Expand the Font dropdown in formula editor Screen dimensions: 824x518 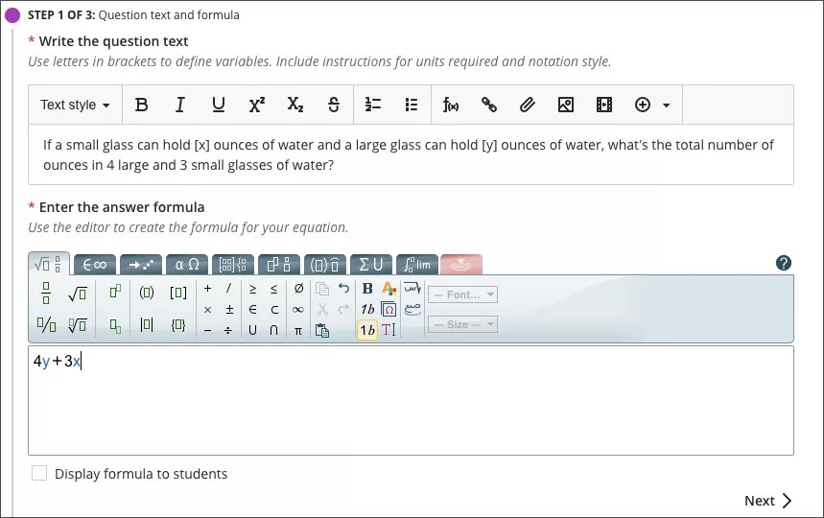pos(462,295)
